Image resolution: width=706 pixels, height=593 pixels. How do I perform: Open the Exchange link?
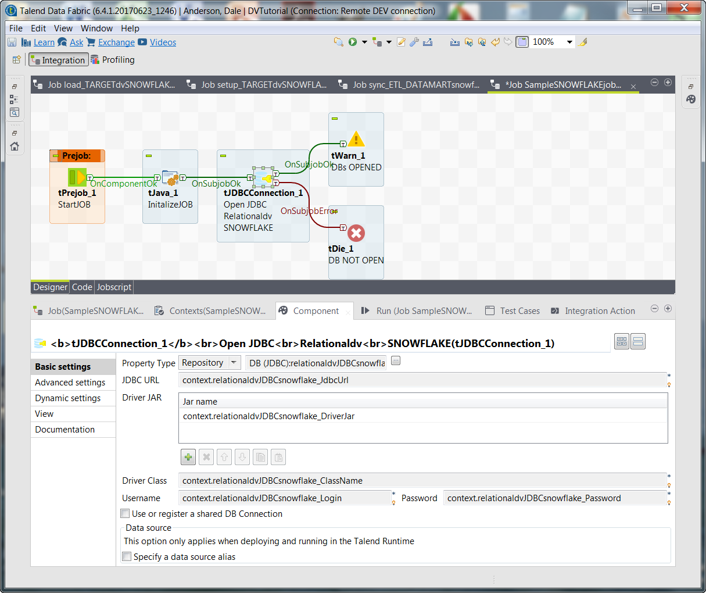[x=116, y=42]
